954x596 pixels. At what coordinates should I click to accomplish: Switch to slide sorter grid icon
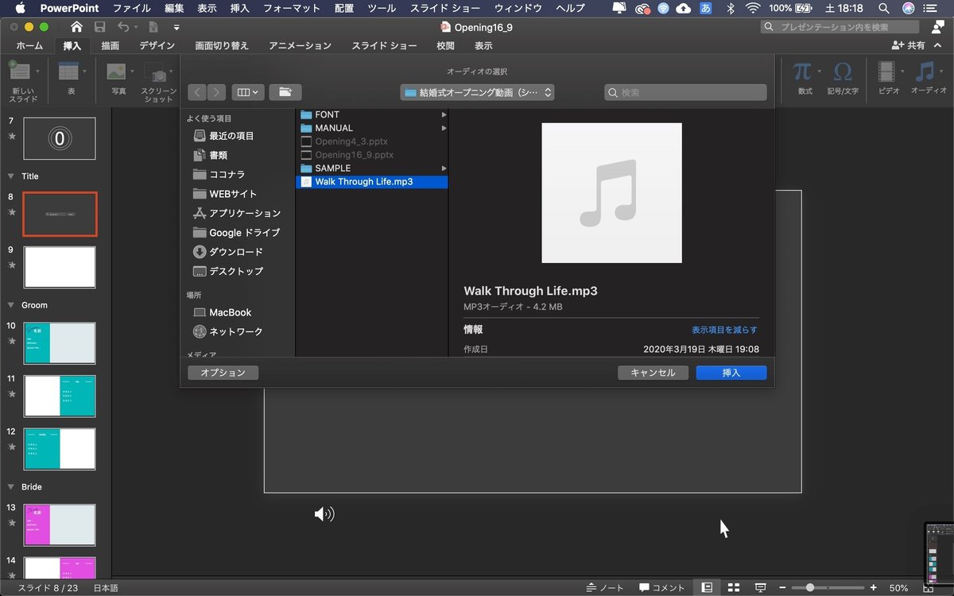tap(734, 587)
